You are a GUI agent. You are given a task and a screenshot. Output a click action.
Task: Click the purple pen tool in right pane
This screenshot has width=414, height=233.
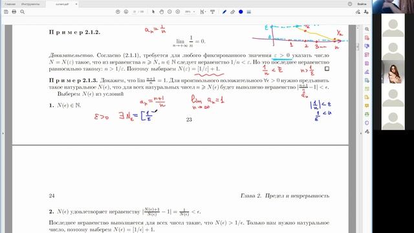click(x=367, y=72)
